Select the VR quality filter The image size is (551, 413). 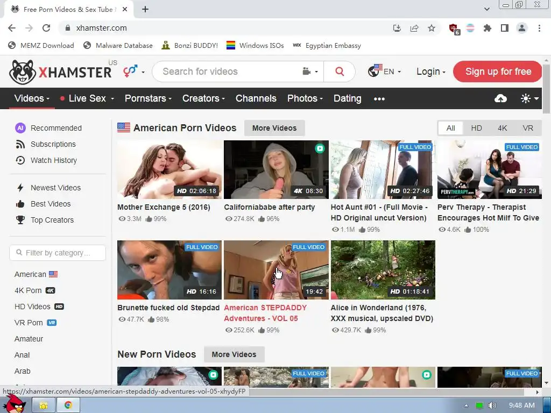tap(528, 128)
